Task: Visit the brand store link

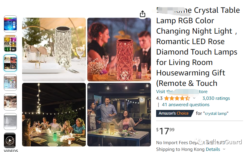Action: tap(182, 91)
